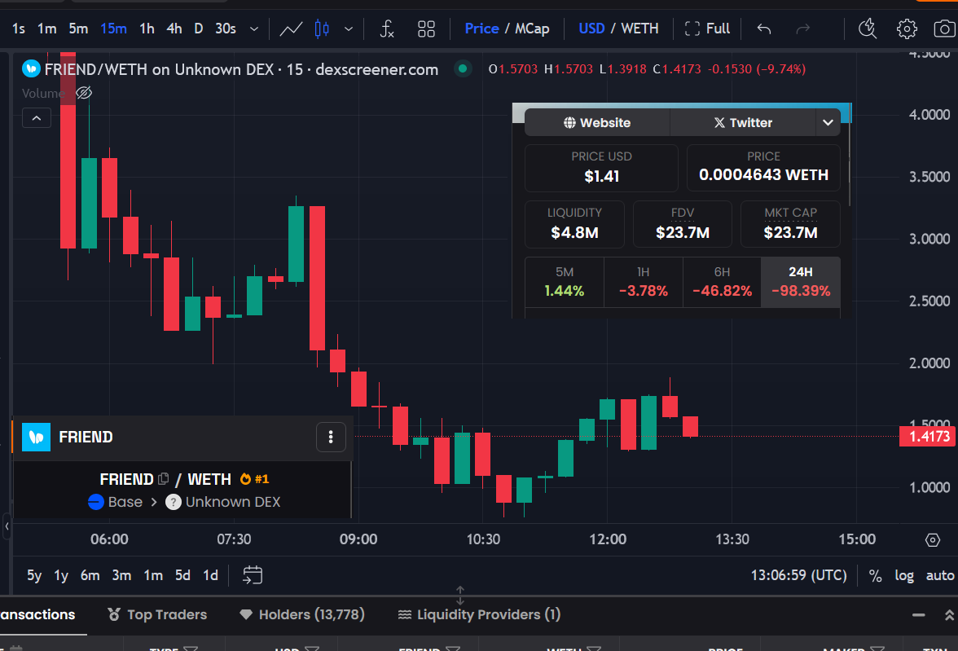
Task: Set chart range to 3m
Action: click(x=121, y=575)
